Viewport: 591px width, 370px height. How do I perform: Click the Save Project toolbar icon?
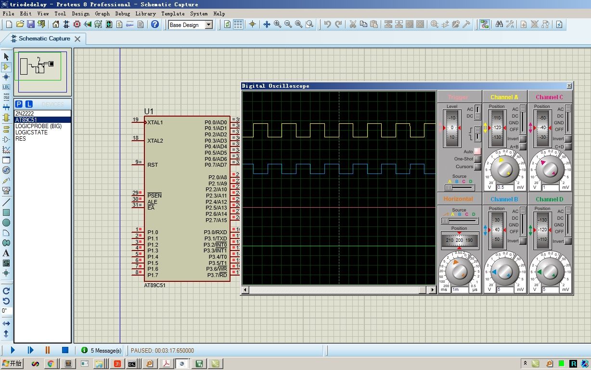[x=31, y=25]
